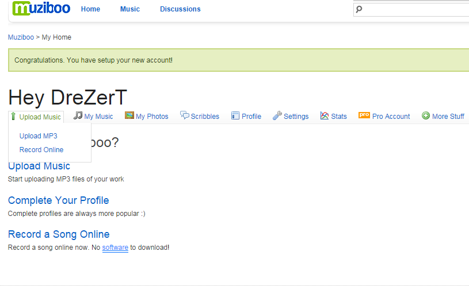Click the underlined software link
The height and width of the screenshot is (286, 469).
tap(115, 248)
